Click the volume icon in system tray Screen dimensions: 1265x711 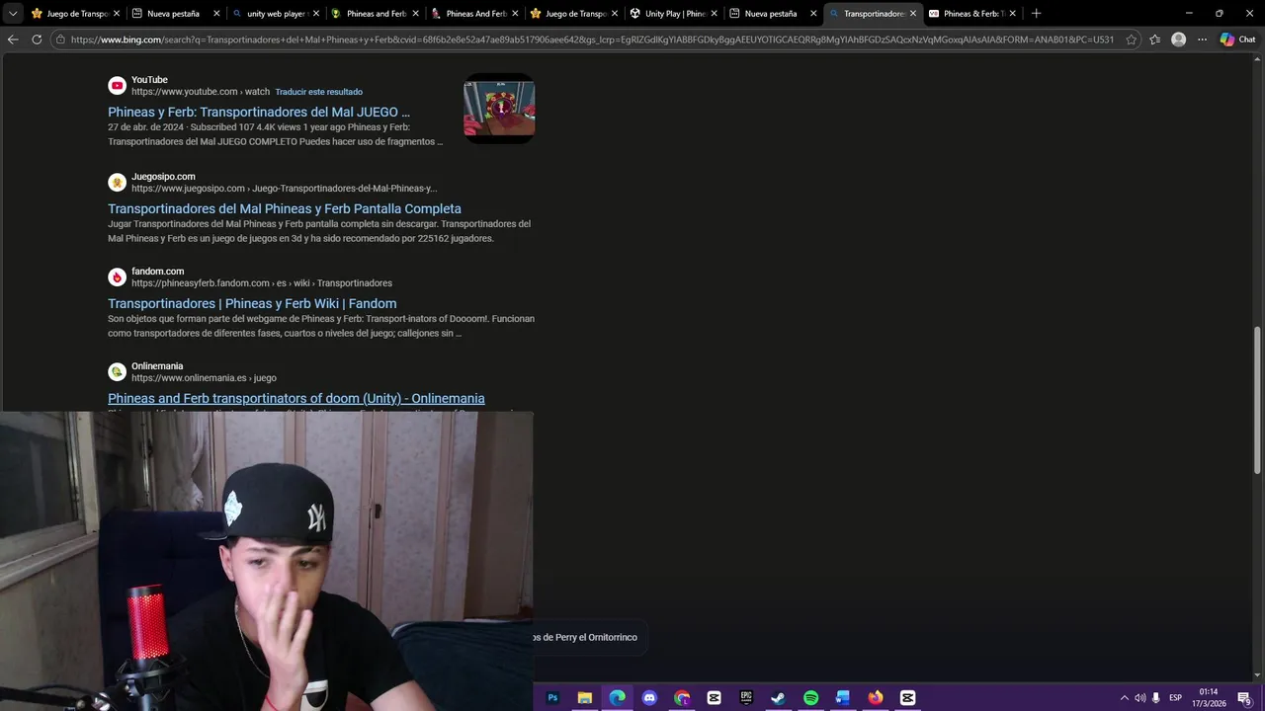(x=1140, y=698)
